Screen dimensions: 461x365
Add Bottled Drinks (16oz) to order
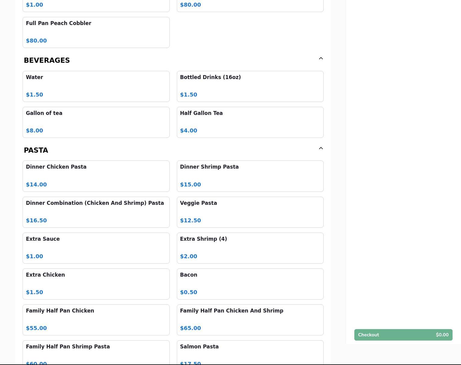[250, 86]
